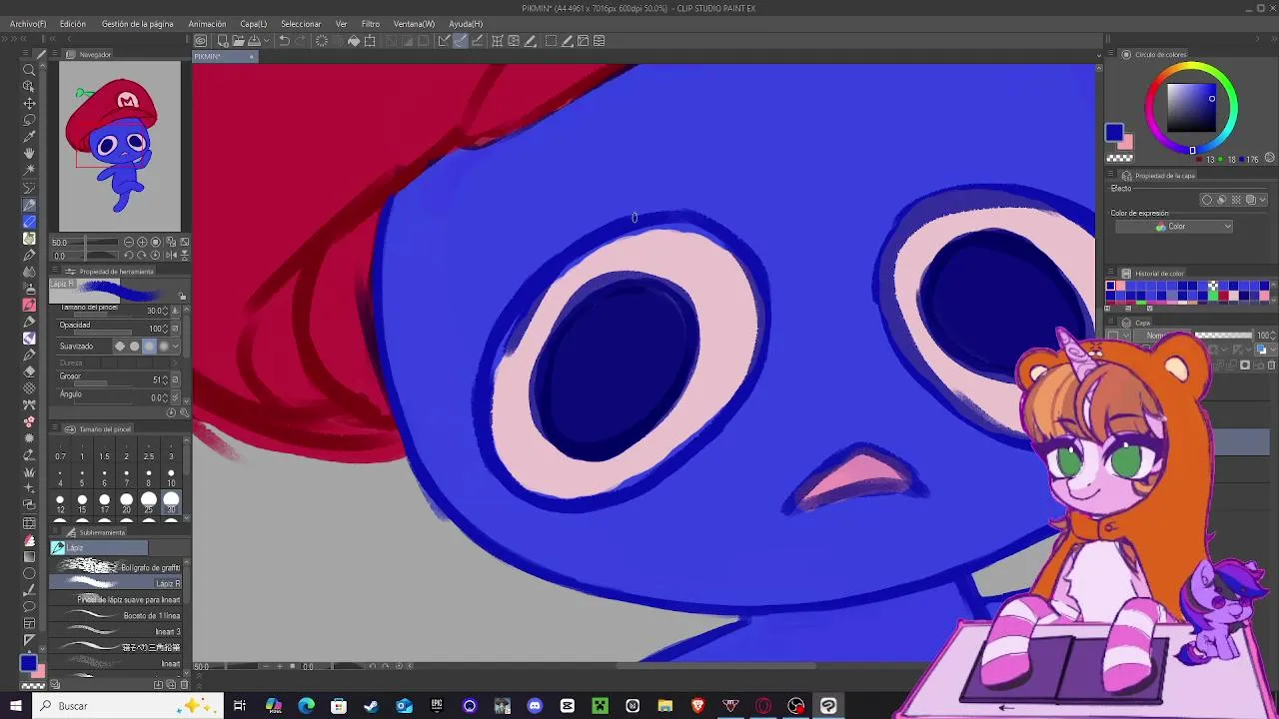Choose the Bolígrafo de grafiti brush

pos(117,567)
